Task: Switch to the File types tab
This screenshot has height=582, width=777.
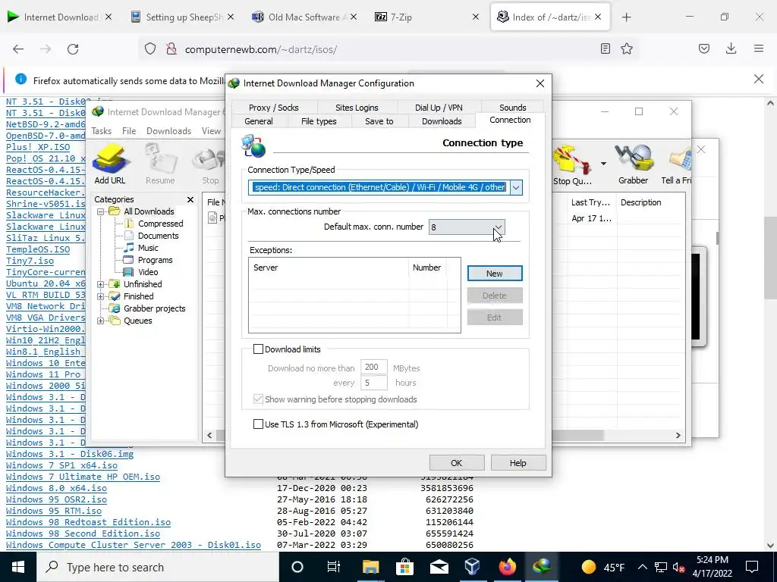Action: [319, 121]
